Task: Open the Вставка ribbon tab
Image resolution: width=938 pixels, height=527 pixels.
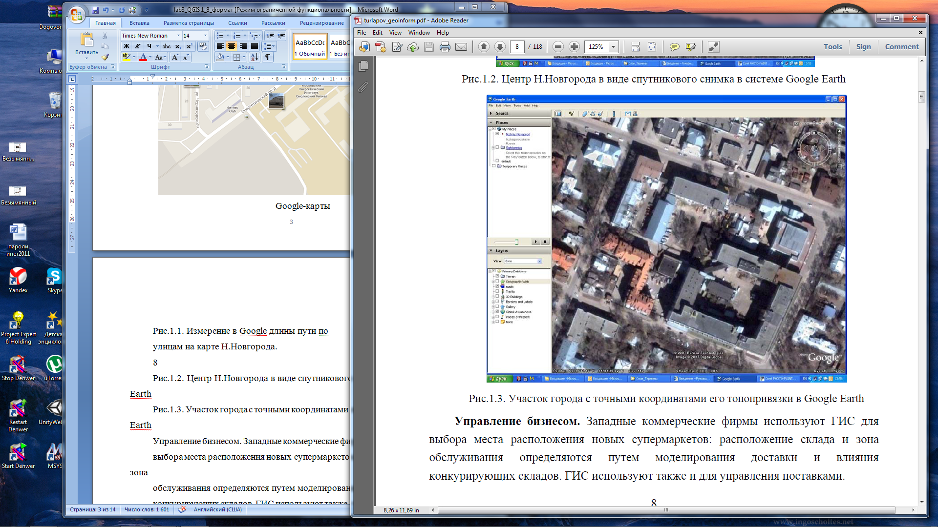Action: pos(139,23)
